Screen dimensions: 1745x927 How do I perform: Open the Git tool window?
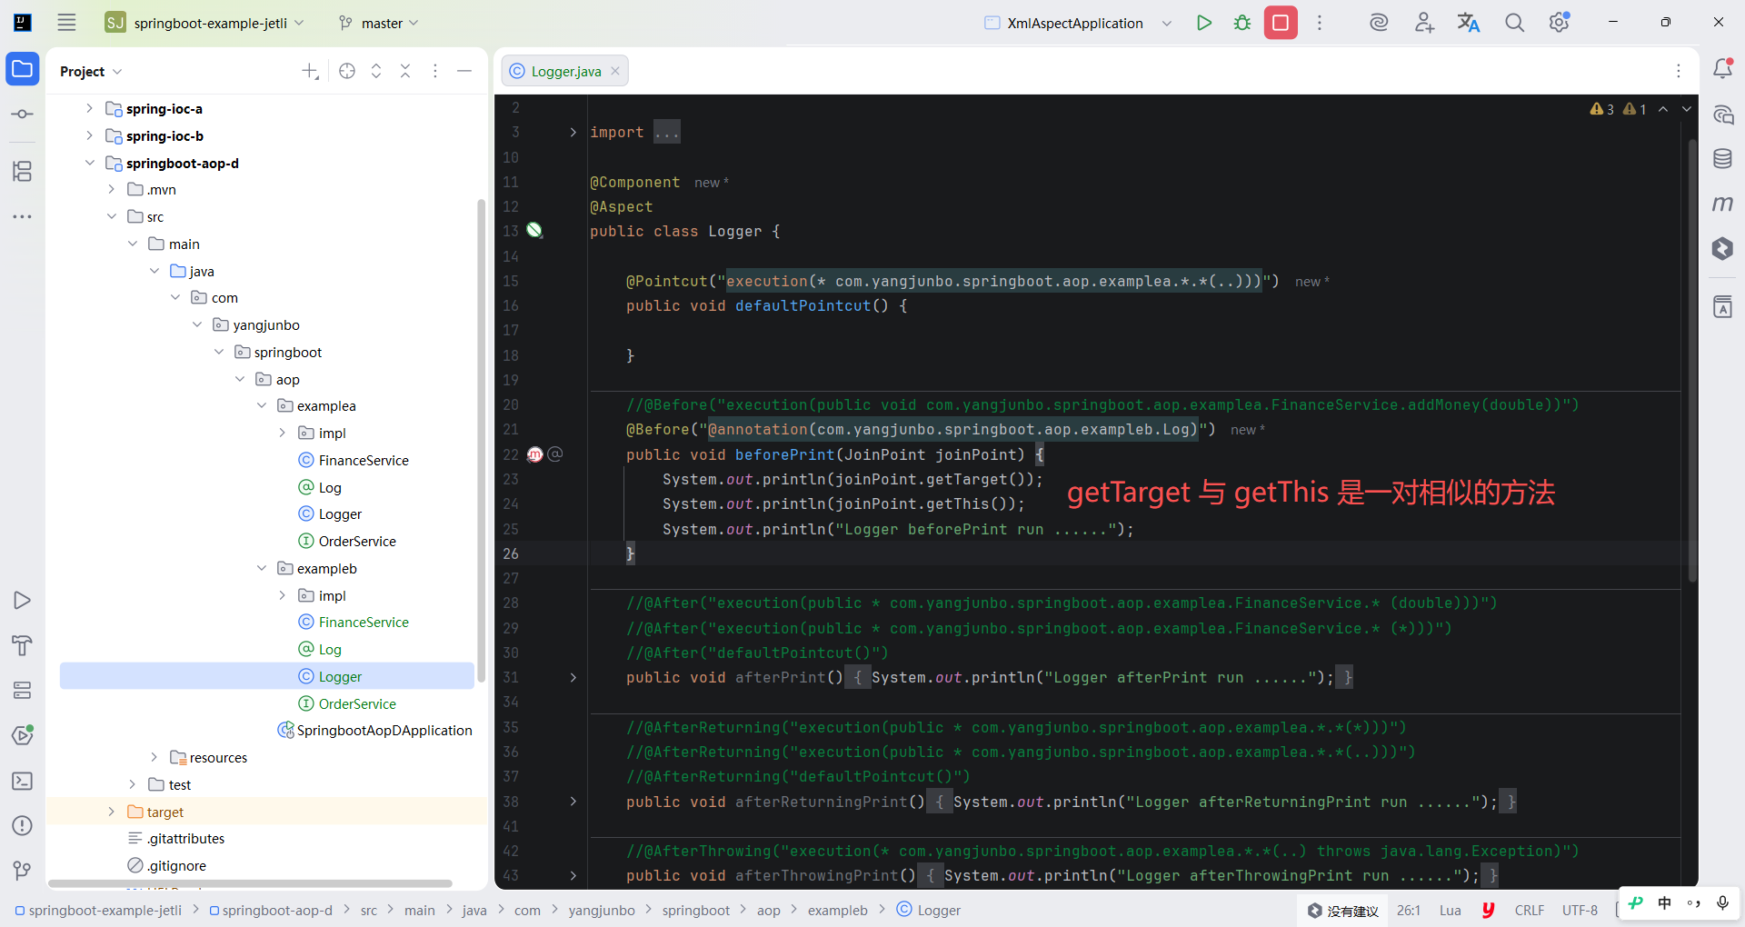coord(23,871)
